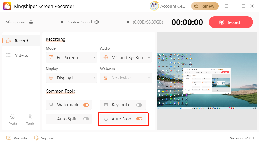Viewport: 259px width, 144px height.
Task: Maximize the Kingshiper window
Action: (243, 6)
